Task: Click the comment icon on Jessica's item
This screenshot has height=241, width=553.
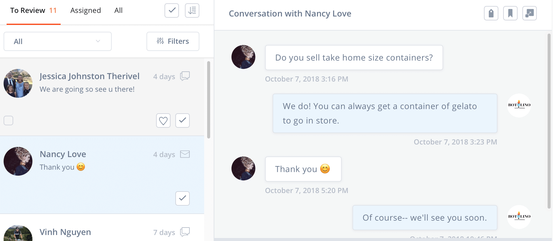Action: tap(185, 76)
